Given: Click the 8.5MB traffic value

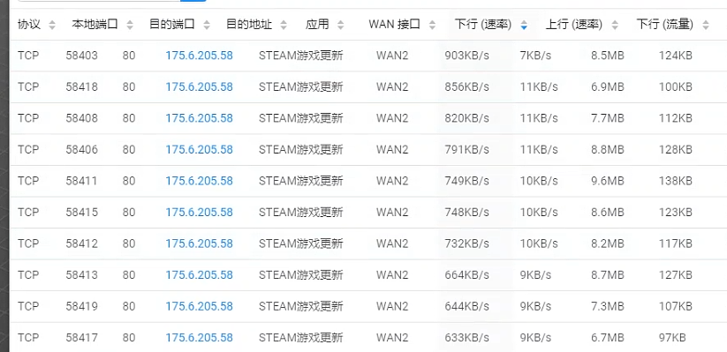Looking at the screenshot, I should coord(608,56).
